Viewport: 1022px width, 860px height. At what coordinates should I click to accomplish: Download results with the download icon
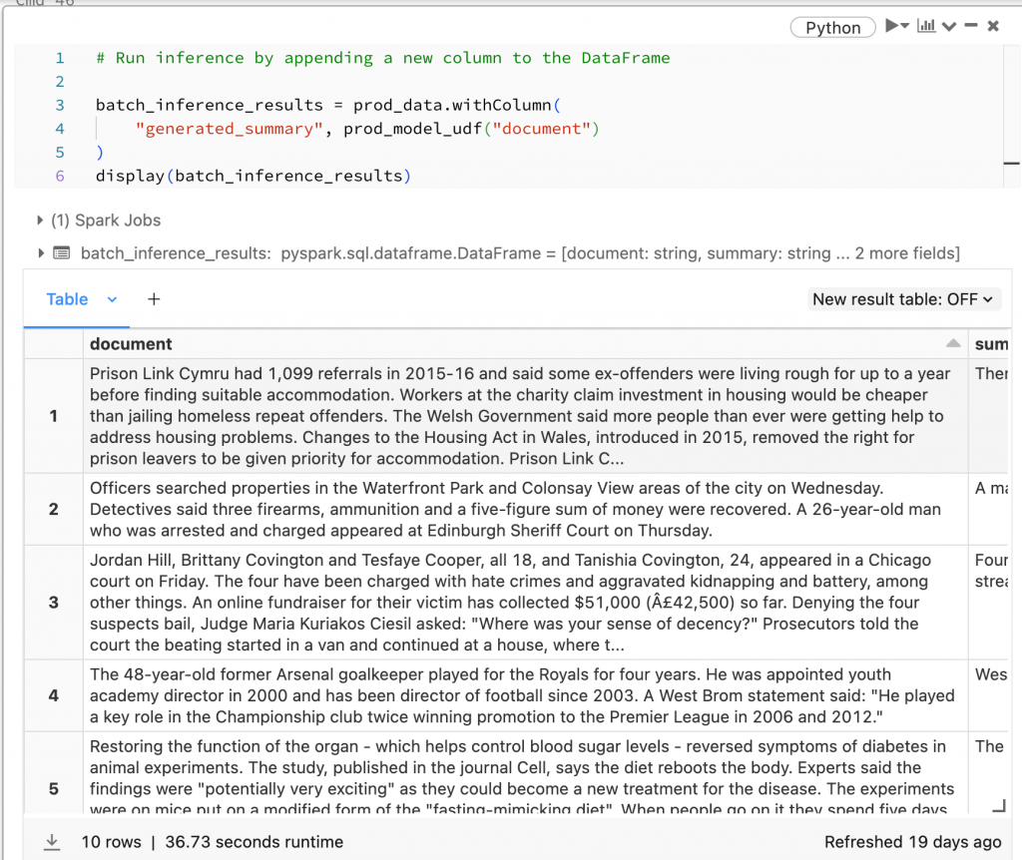(x=52, y=842)
